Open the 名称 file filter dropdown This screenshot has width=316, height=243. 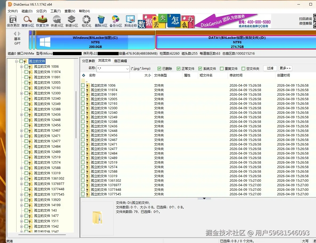pyautogui.click(x=127, y=69)
